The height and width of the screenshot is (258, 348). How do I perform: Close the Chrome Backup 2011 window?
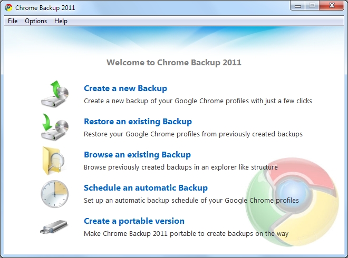[x=332, y=6]
